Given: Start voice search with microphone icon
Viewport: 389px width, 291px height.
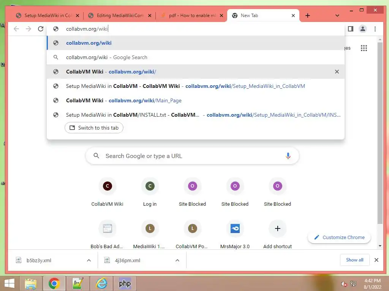Looking at the screenshot, I should (288, 156).
